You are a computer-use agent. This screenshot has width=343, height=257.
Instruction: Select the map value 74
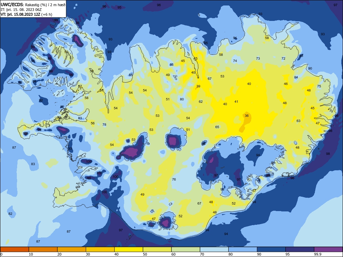[x=235, y=61]
